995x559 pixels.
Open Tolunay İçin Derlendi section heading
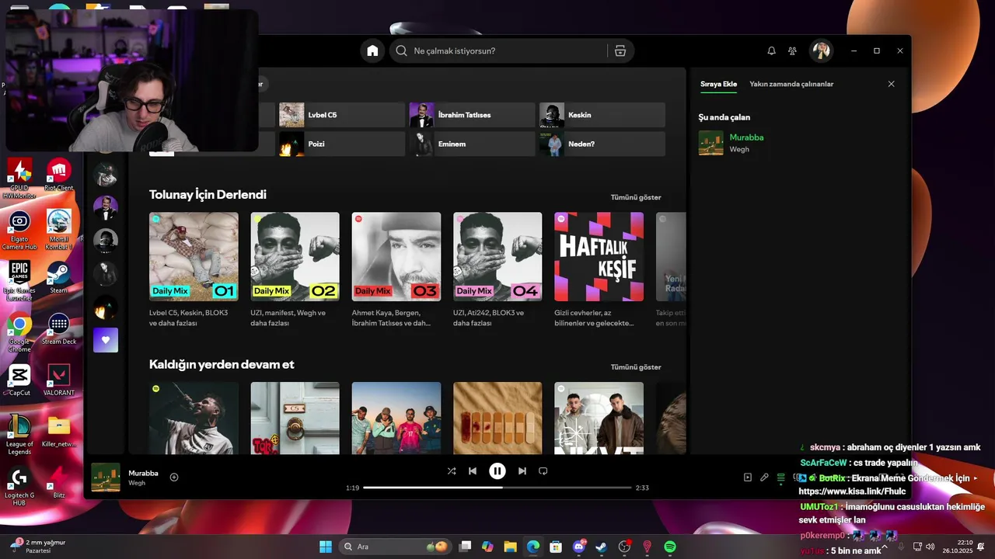(x=208, y=195)
